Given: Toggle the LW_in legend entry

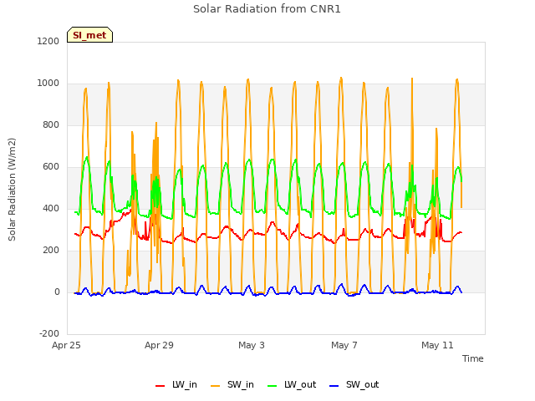Looking at the screenshot, I should pos(176,384).
